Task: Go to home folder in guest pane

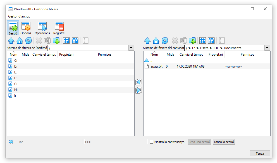Action: tap(156, 41)
